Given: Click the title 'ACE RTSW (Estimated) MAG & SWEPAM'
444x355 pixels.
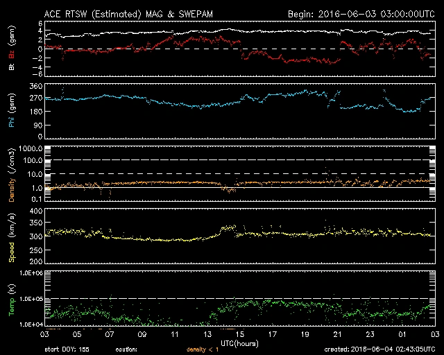Looking at the screenshot, I should click(x=128, y=14).
